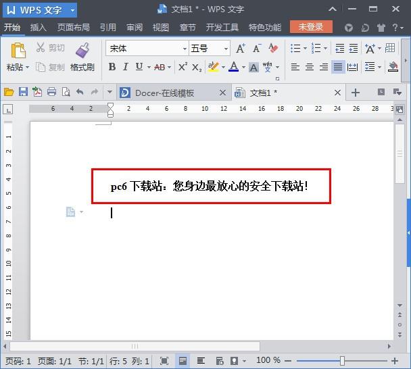This screenshot has height=369, width=411.
Task: Click the Paste clipboard icon
Action: click(18, 50)
